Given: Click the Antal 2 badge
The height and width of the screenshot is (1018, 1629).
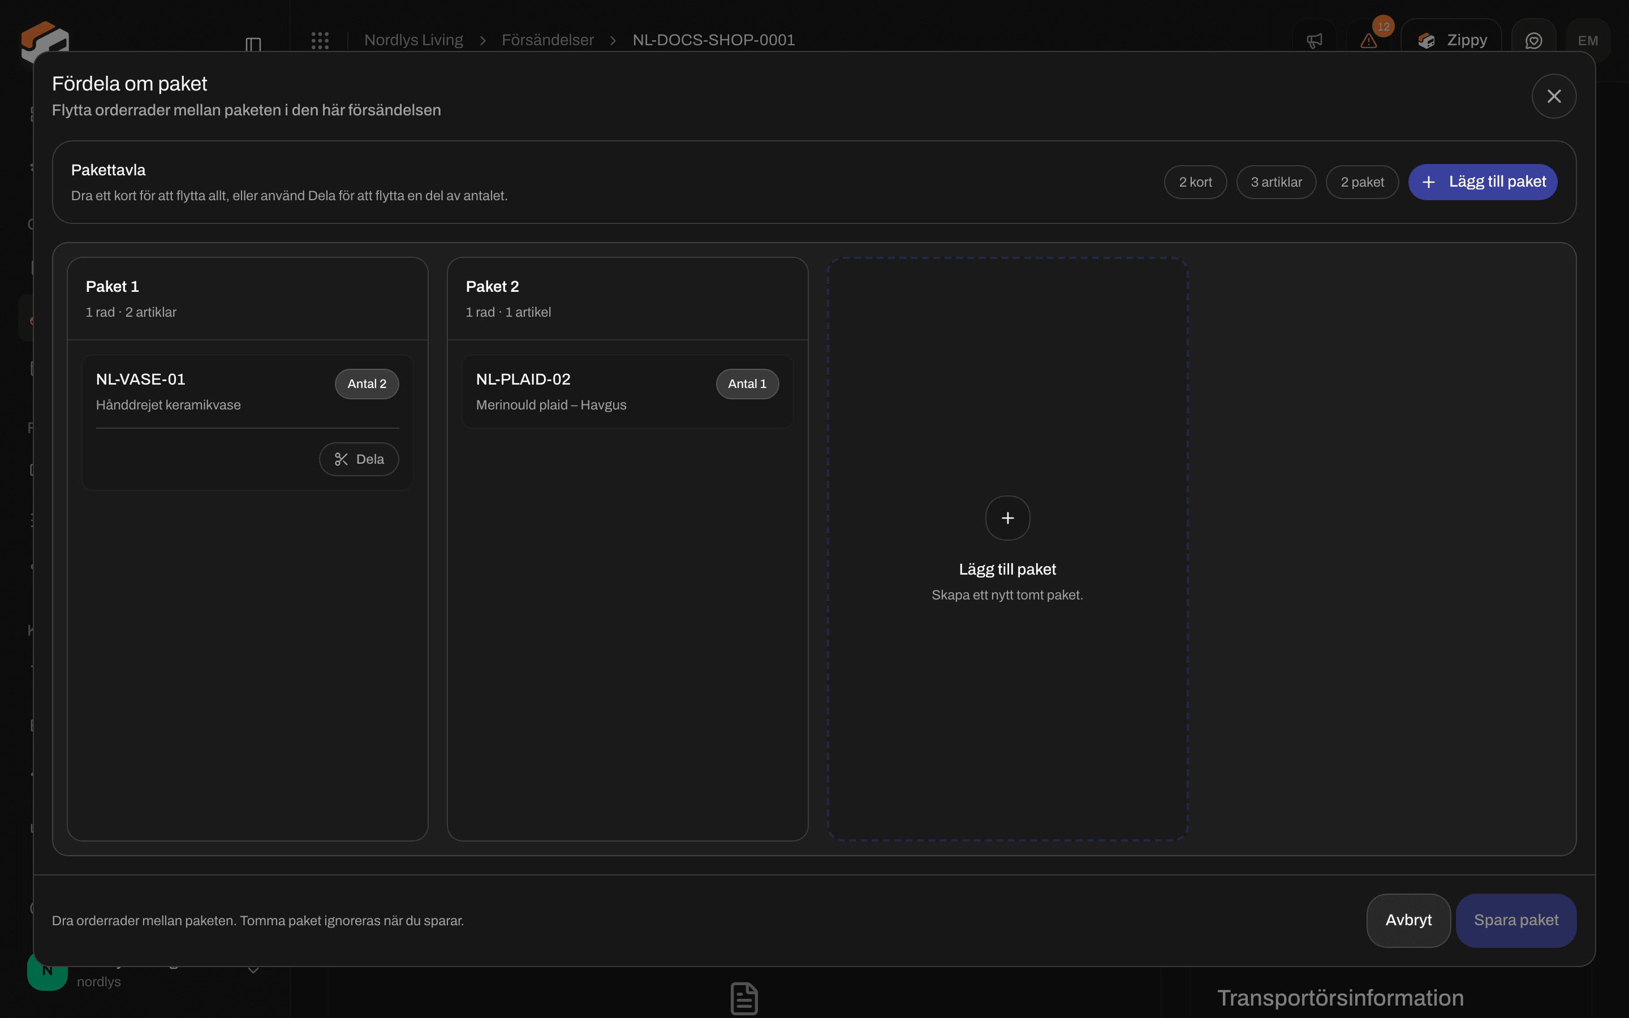Looking at the screenshot, I should [x=367, y=384].
